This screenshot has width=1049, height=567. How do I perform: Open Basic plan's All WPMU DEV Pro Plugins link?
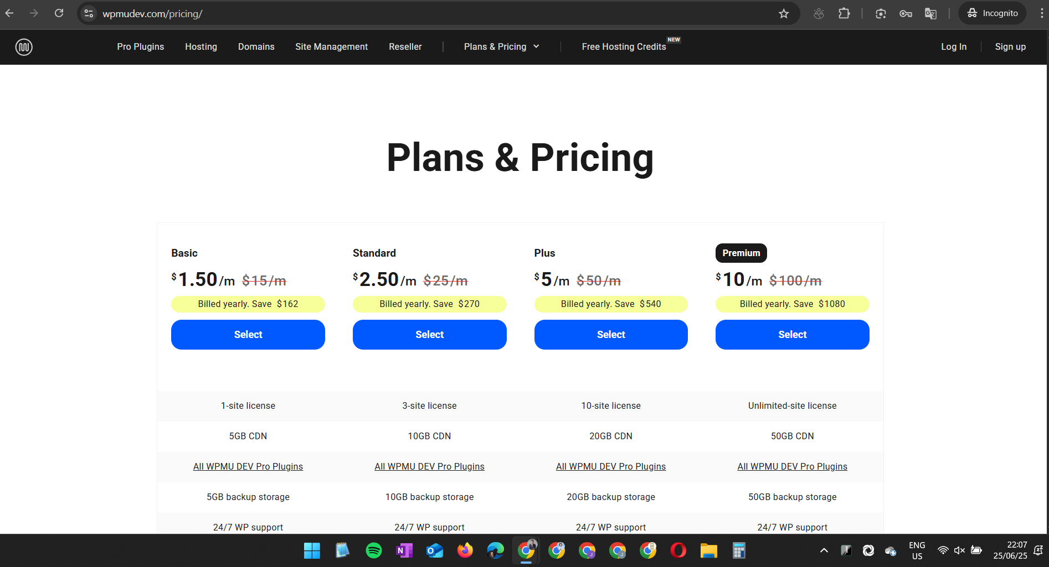(248, 467)
